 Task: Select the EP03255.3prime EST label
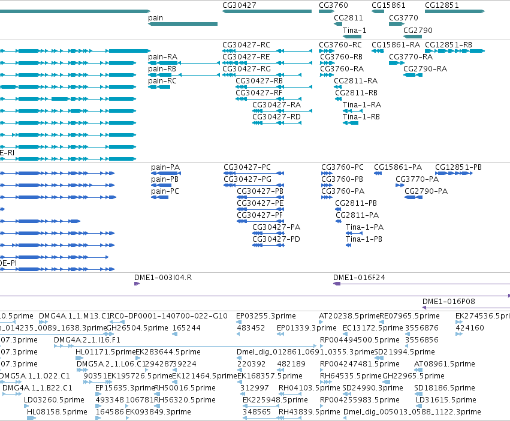tap(266, 316)
